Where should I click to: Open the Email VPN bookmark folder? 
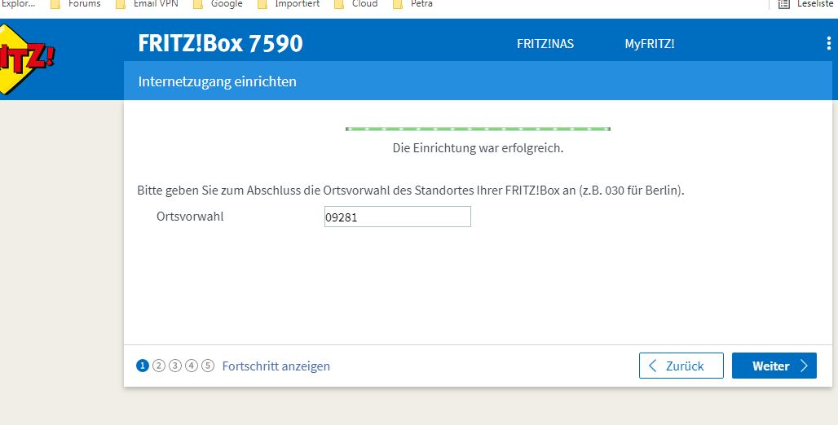[147, 4]
